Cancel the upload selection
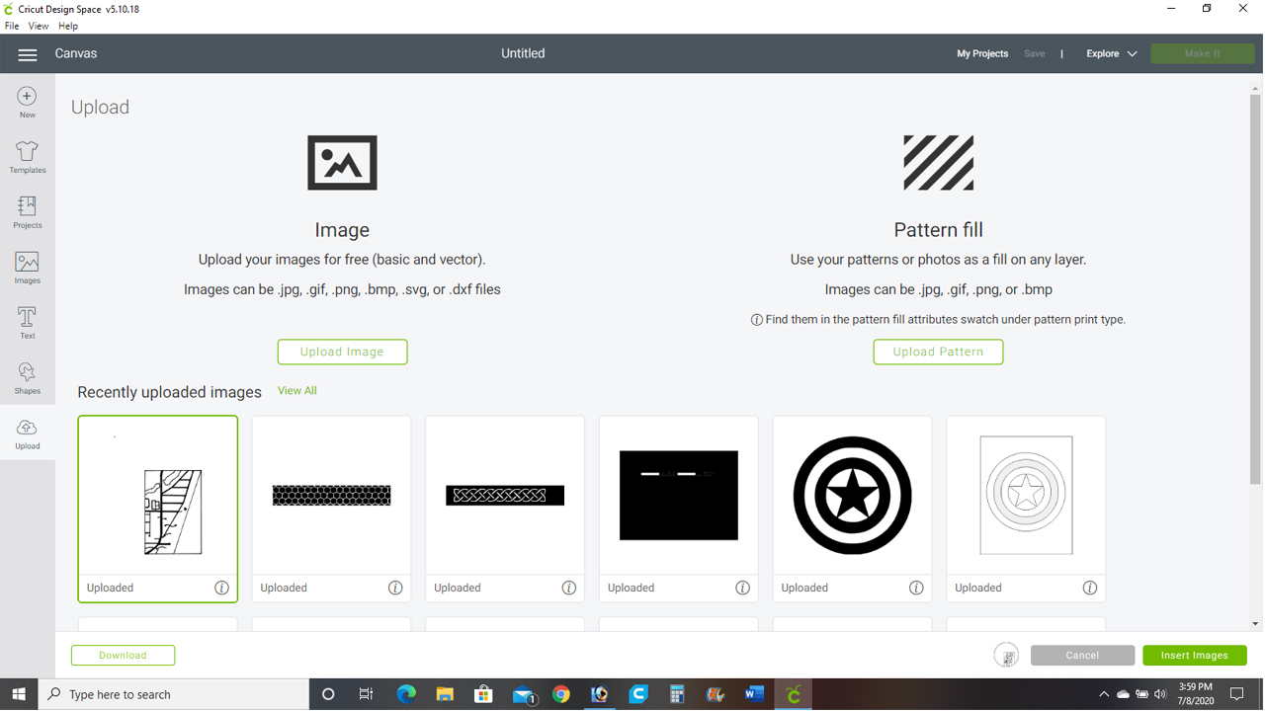The width and height of the screenshot is (1265, 711). click(1082, 655)
